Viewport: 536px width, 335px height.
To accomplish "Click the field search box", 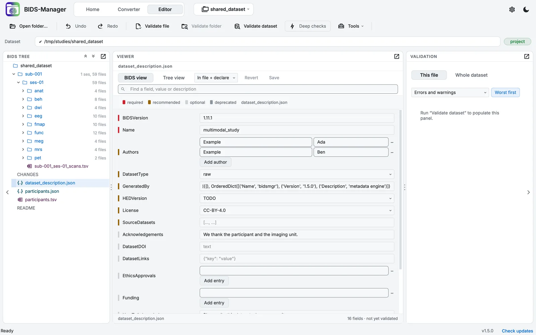I will coord(258,89).
